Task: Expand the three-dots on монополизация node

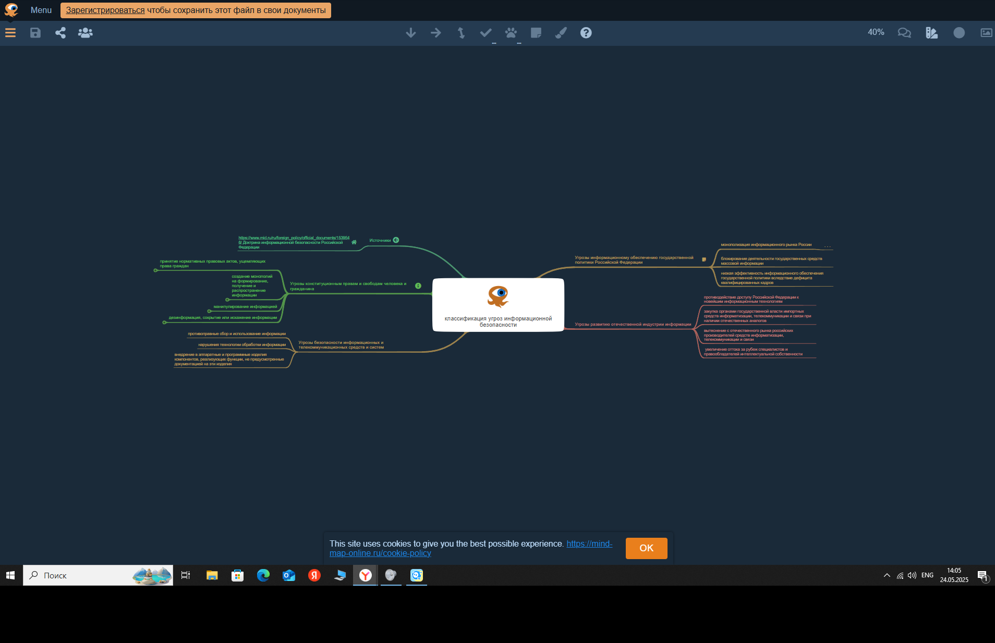Action: click(x=827, y=246)
